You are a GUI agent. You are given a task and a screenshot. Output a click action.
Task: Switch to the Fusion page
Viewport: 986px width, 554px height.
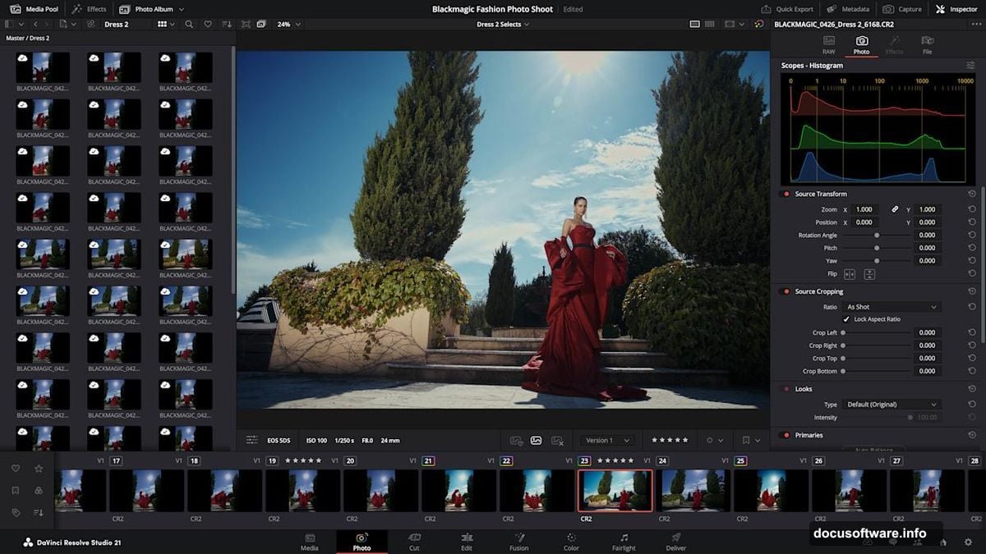[x=518, y=543]
